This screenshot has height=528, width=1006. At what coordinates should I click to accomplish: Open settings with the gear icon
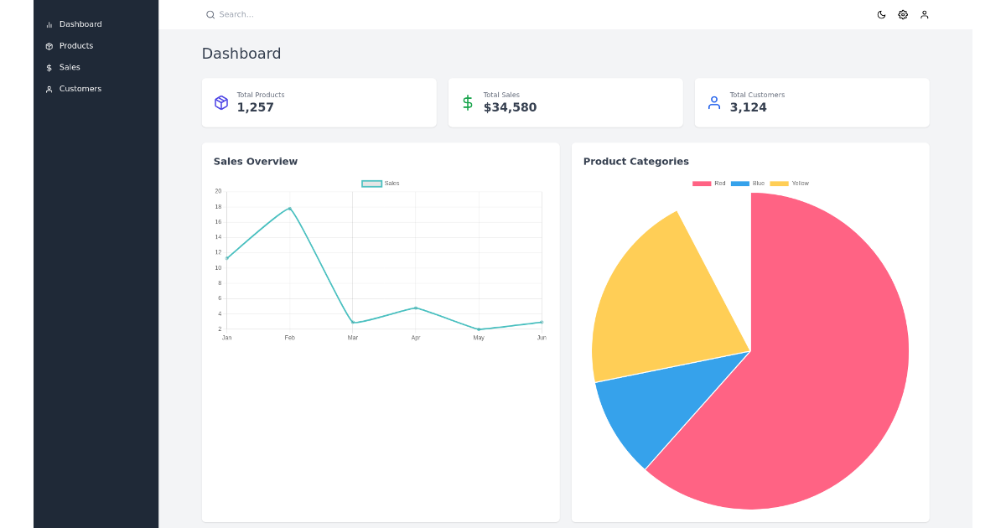click(902, 14)
